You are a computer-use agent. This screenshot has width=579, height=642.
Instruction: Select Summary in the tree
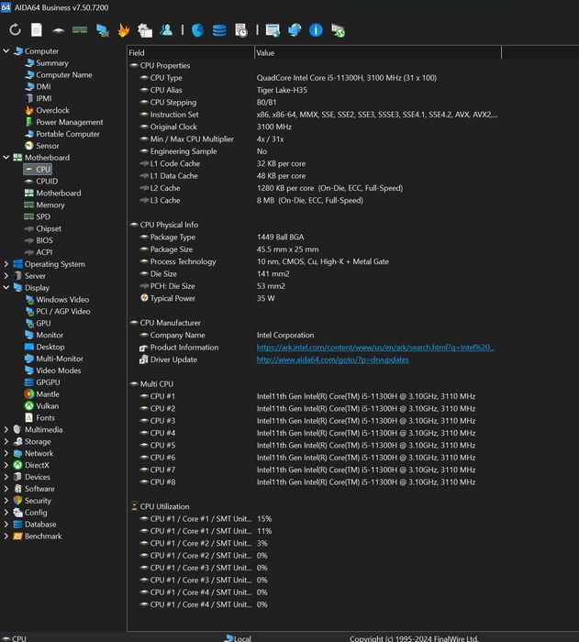(52, 63)
